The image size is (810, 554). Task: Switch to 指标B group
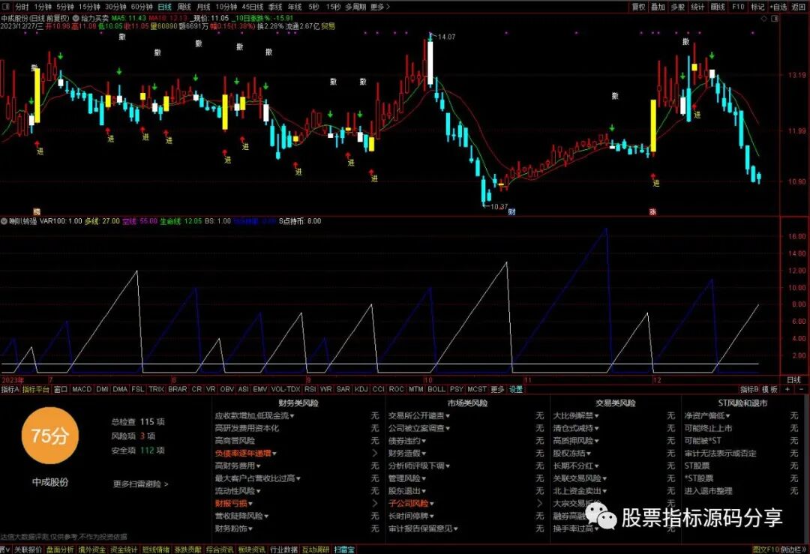pos(749,389)
